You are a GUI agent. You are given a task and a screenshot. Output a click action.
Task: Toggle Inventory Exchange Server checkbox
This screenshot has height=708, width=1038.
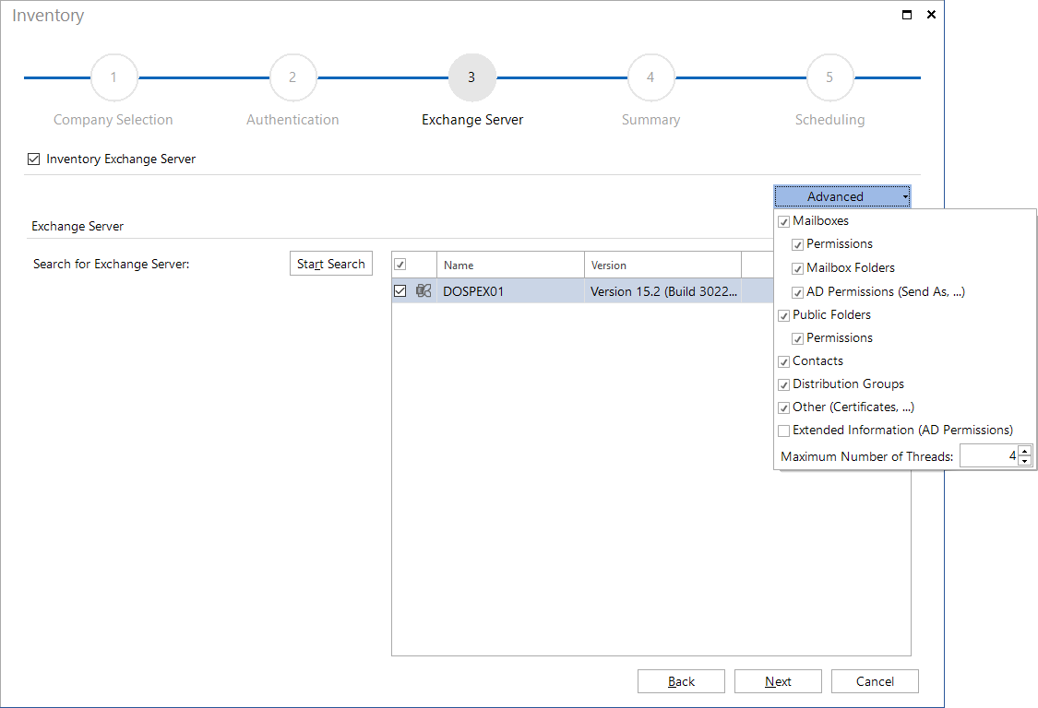point(34,159)
